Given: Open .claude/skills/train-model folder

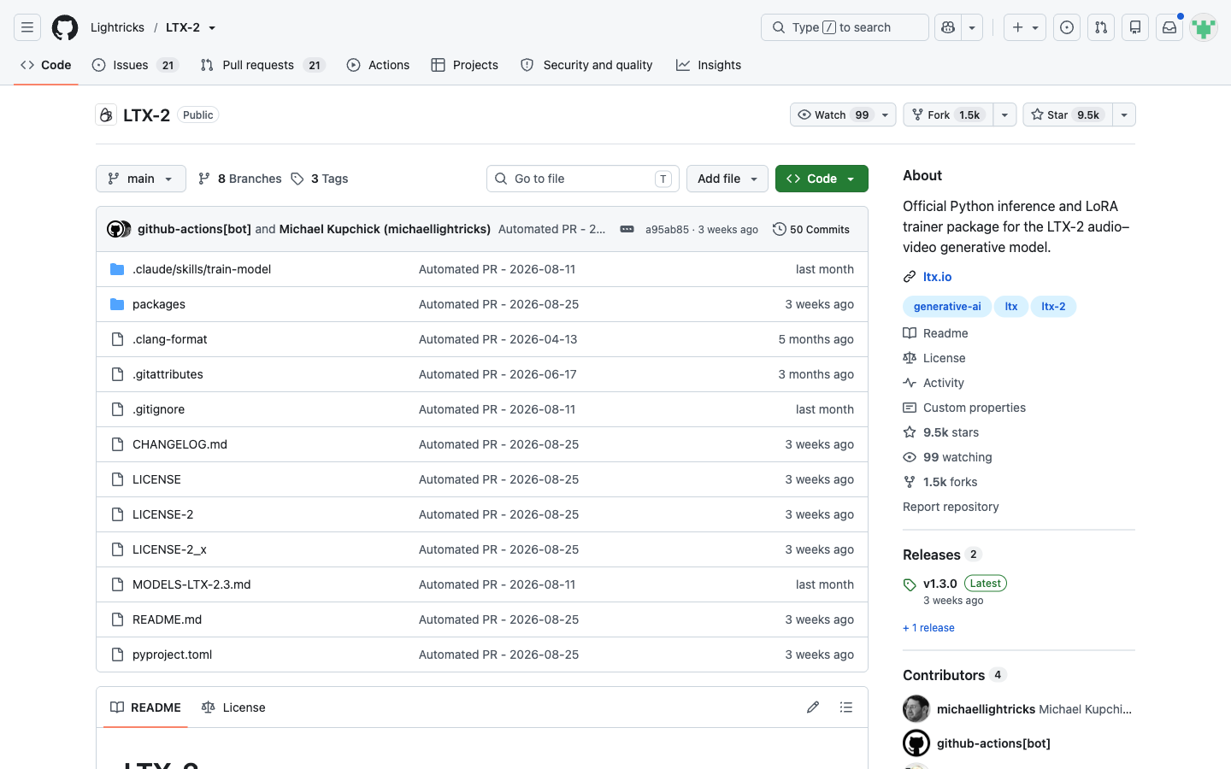Looking at the screenshot, I should pos(202,269).
